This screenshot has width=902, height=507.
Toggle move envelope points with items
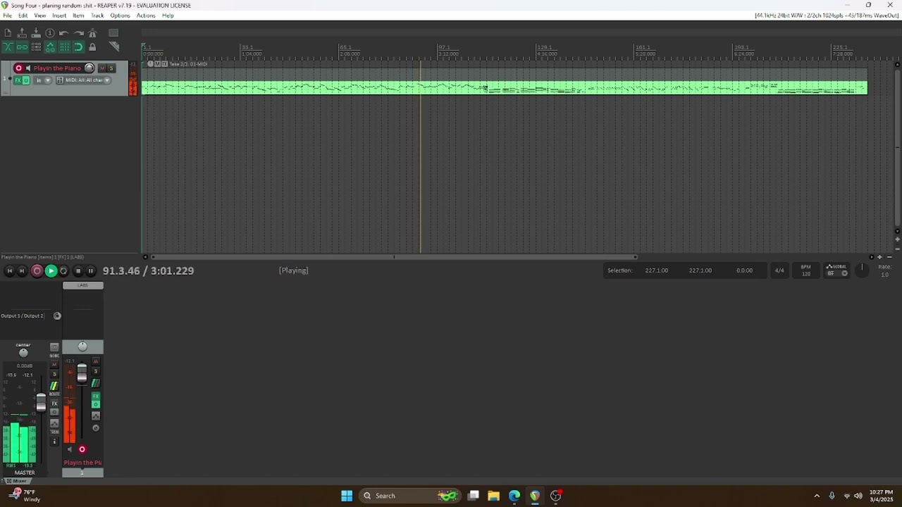[x=50, y=47]
